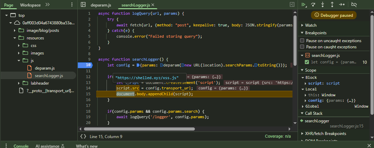The image size is (374, 148).
Task: Collapse the resources folder
Action: pos(15,38)
